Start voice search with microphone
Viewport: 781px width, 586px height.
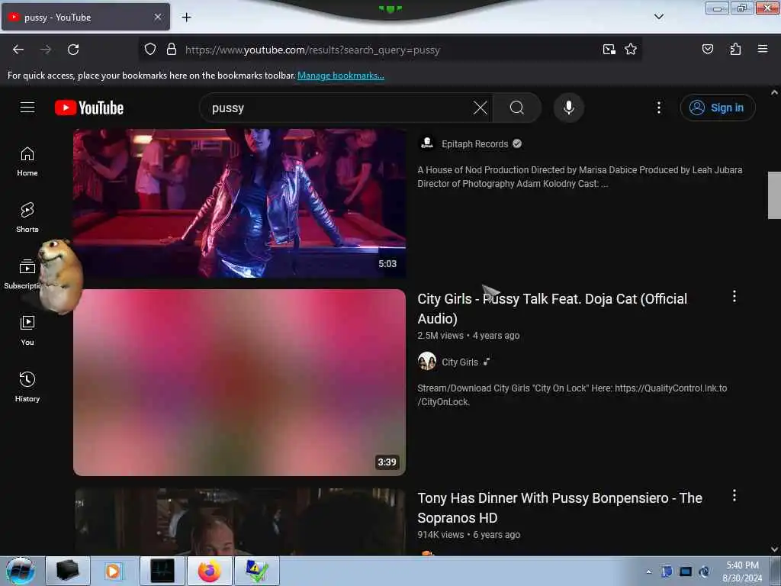(x=569, y=108)
